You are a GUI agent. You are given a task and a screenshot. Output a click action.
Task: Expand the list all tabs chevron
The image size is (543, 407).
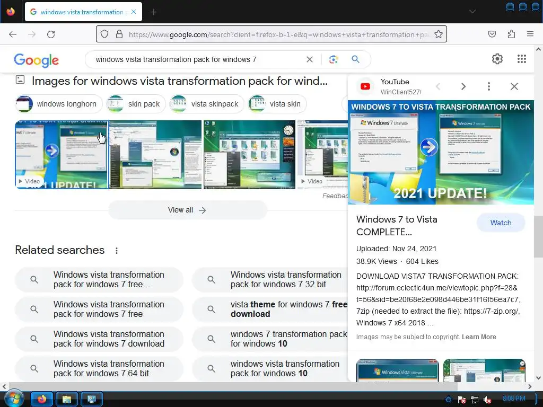tap(472, 12)
